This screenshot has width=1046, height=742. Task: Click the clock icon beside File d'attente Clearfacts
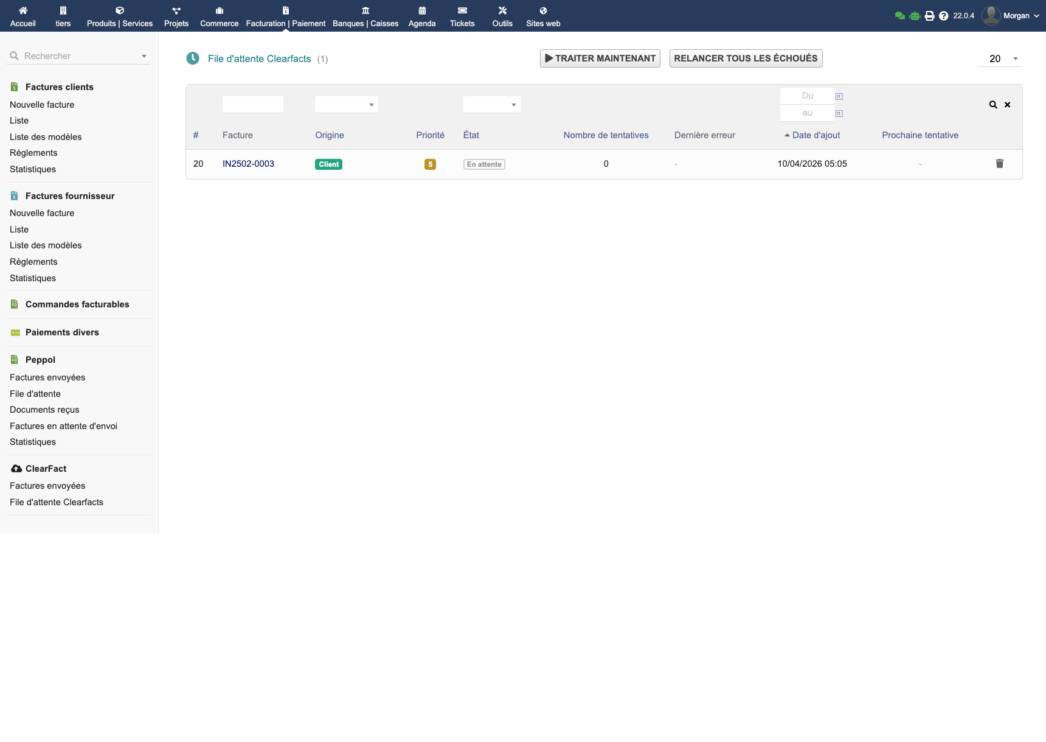[x=193, y=58]
